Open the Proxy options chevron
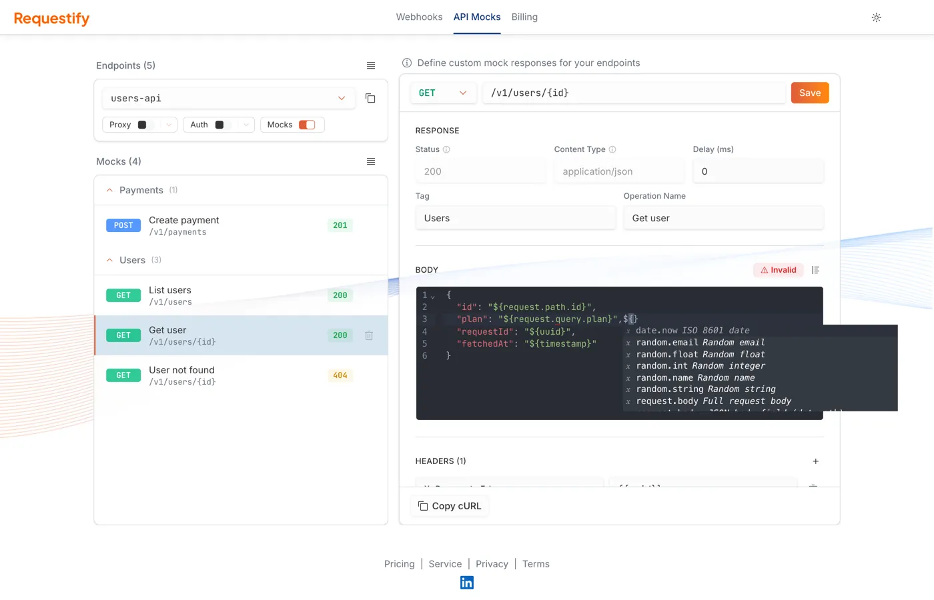The image size is (934, 600). point(169,125)
